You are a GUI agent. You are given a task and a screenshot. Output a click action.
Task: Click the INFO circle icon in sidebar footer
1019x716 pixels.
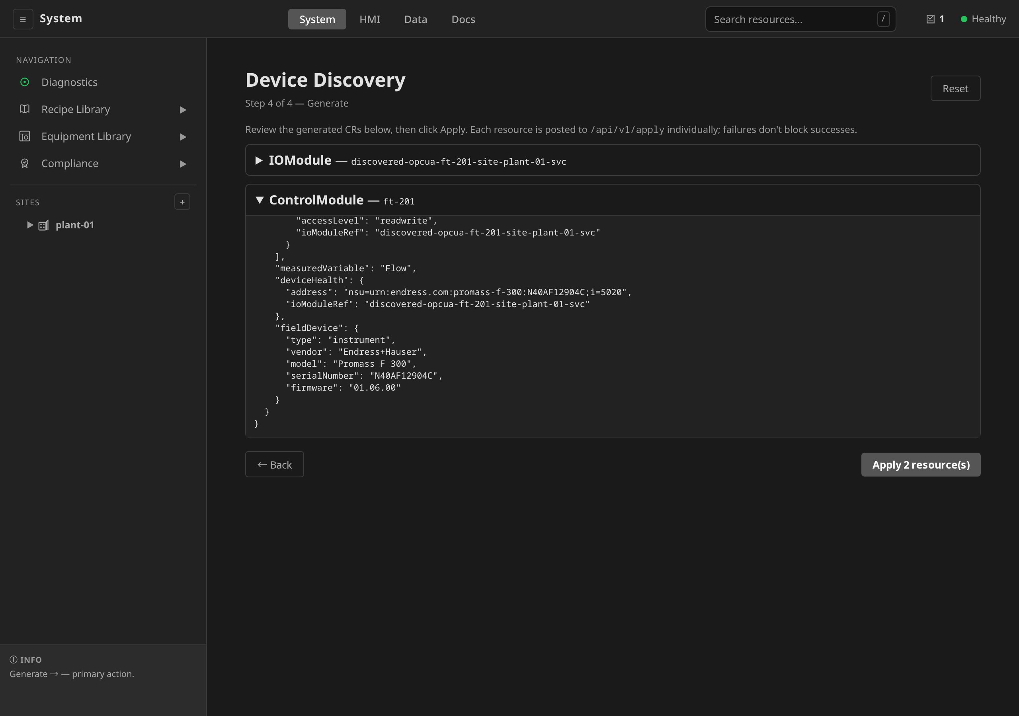click(14, 659)
